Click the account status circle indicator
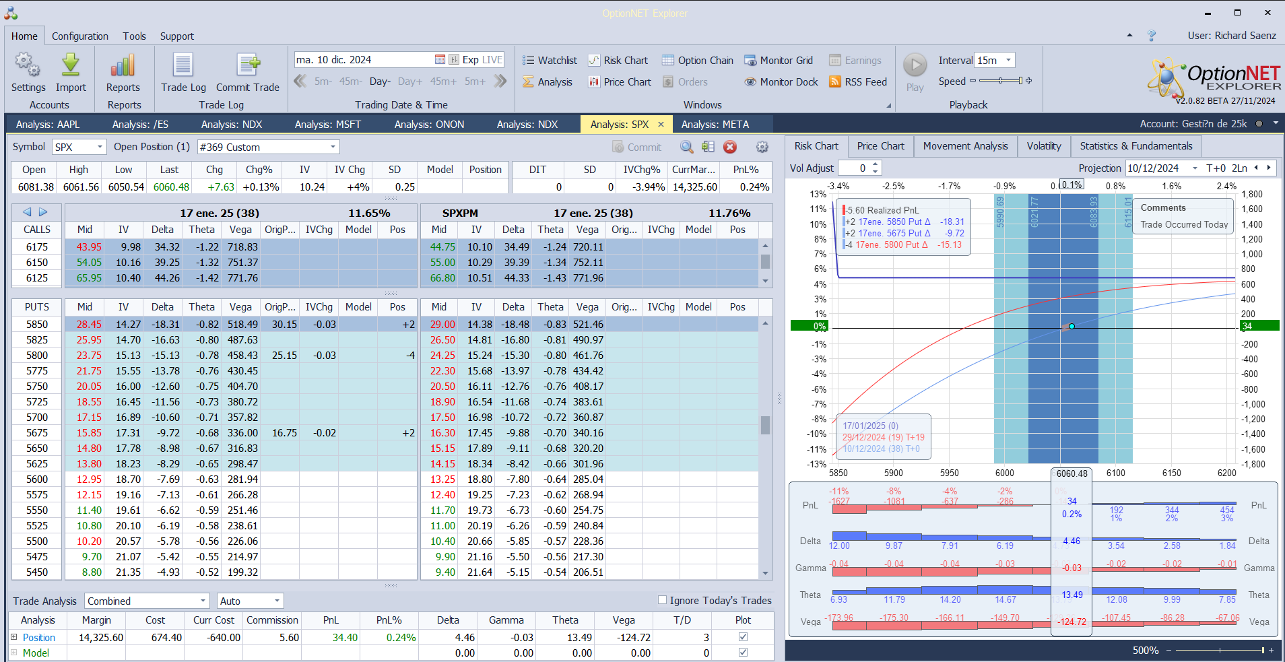This screenshot has width=1285, height=662. pyautogui.click(x=1259, y=124)
